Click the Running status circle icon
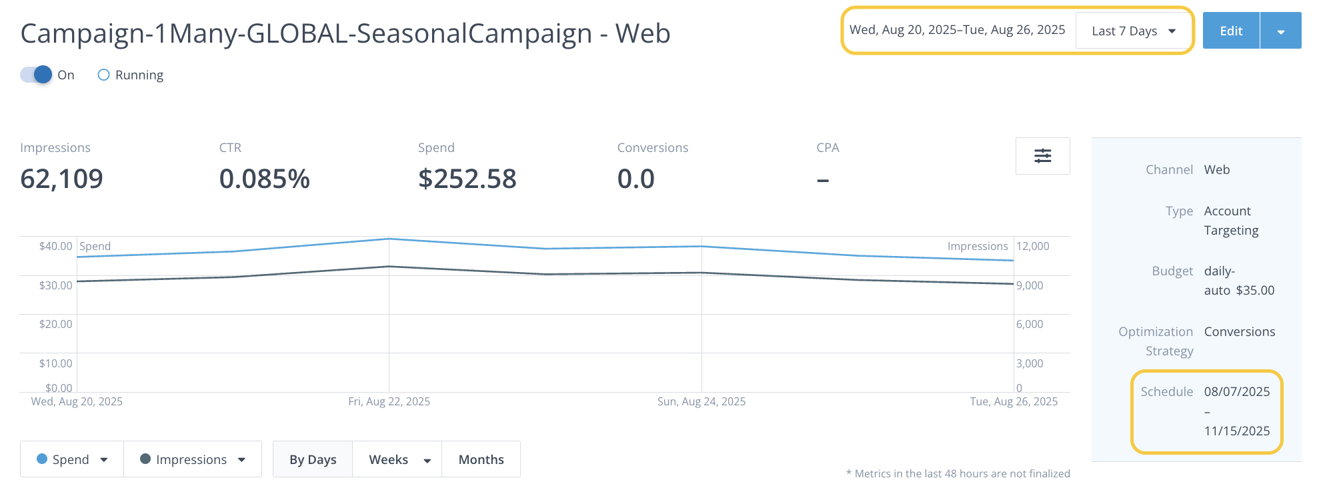 [x=103, y=75]
